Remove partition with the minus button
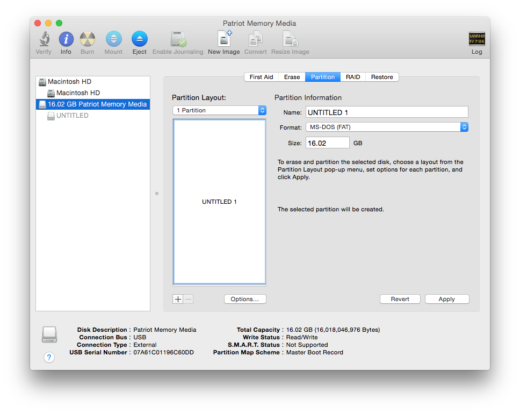This screenshot has width=520, height=413. click(189, 299)
